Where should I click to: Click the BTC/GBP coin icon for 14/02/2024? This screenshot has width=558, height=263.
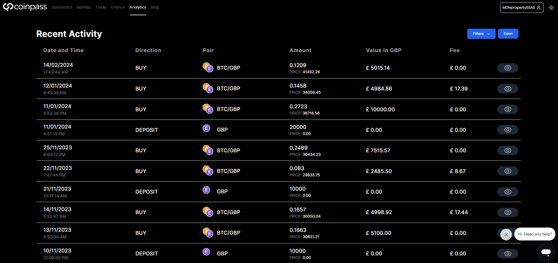click(x=208, y=67)
